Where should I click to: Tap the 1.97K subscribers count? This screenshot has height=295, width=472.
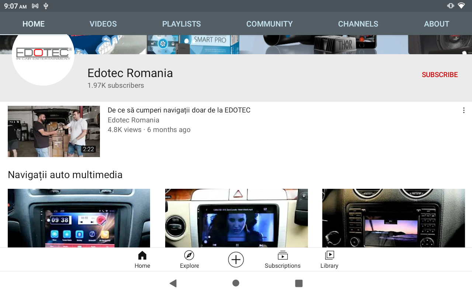(x=116, y=86)
